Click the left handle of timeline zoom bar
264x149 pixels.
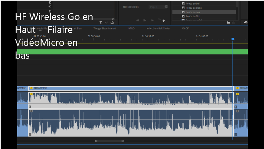[x=96, y=141]
